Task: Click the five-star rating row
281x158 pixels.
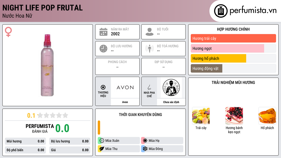Action: tap(53, 115)
